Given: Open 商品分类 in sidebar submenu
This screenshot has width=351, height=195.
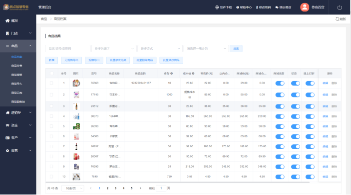Looking at the screenshot, I should point(17,66).
